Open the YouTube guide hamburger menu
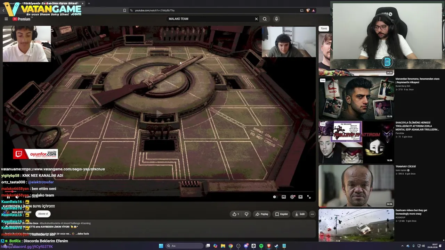 pyautogui.click(x=6, y=19)
